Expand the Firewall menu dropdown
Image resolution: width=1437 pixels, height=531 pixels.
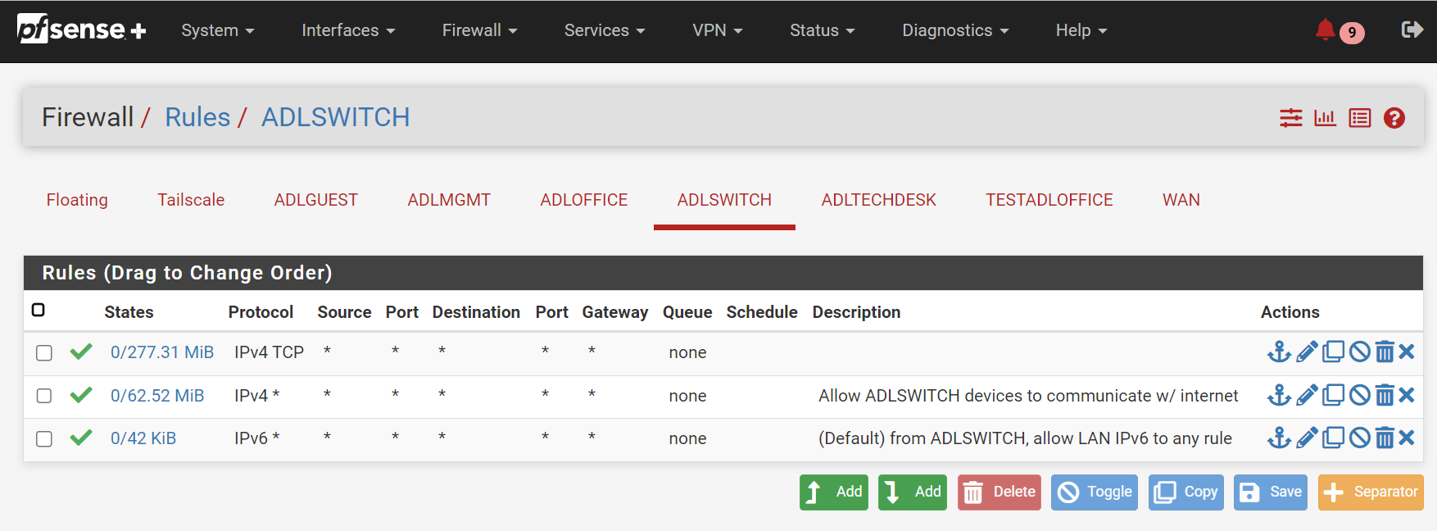[479, 30]
